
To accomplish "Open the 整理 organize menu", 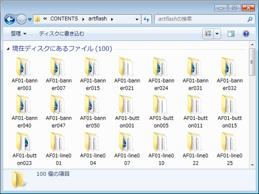I will point(18,34).
